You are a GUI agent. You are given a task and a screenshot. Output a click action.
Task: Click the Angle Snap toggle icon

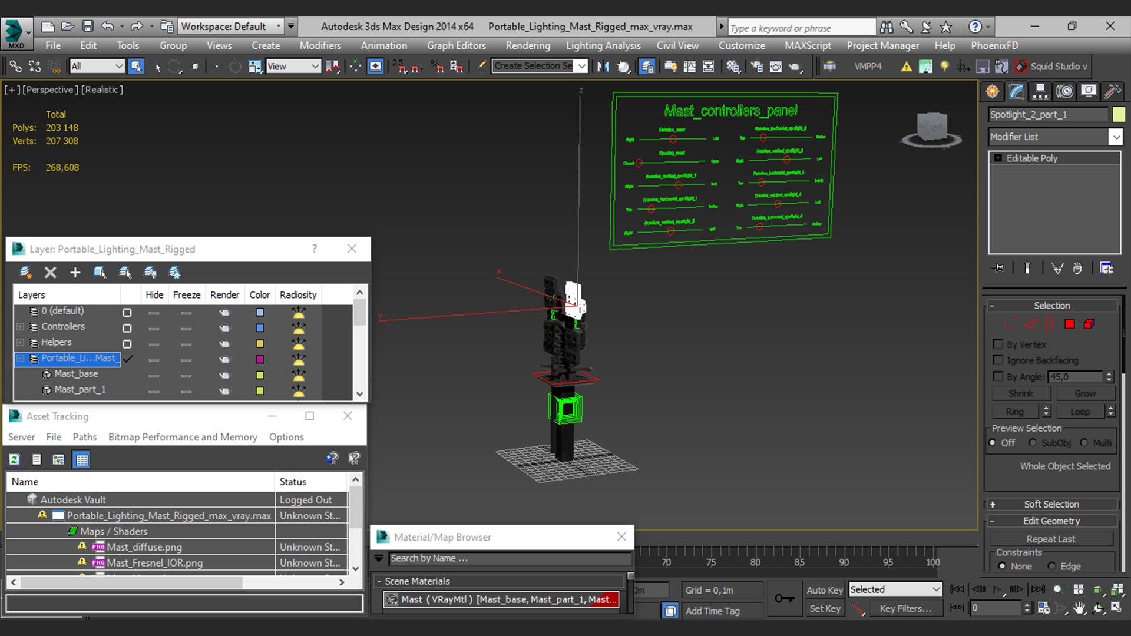418,67
